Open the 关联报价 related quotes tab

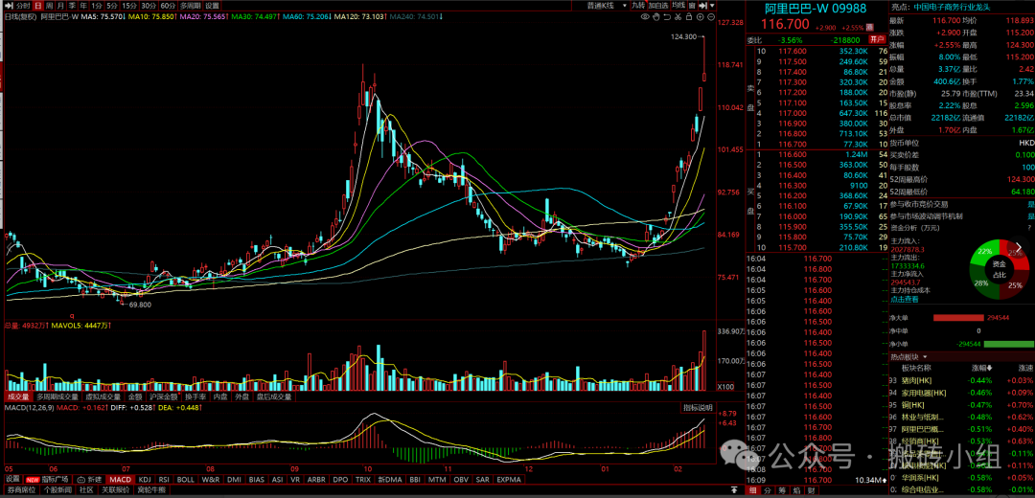pyautogui.click(x=116, y=490)
